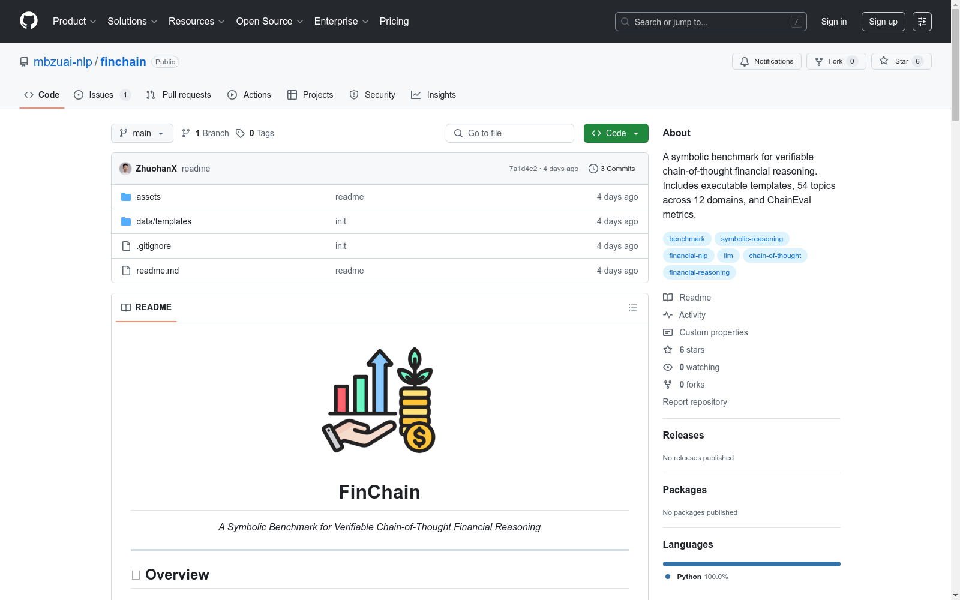Click the Pricing link
This screenshot has width=960, height=600.
click(x=394, y=21)
